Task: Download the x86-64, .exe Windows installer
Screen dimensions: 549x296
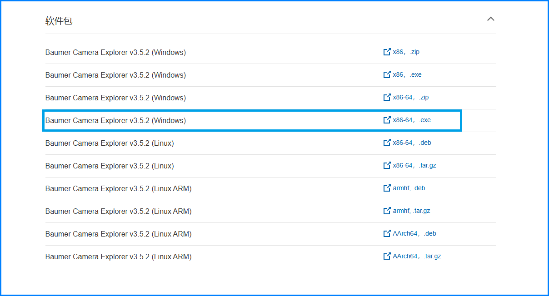Action: [x=412, y=120]
